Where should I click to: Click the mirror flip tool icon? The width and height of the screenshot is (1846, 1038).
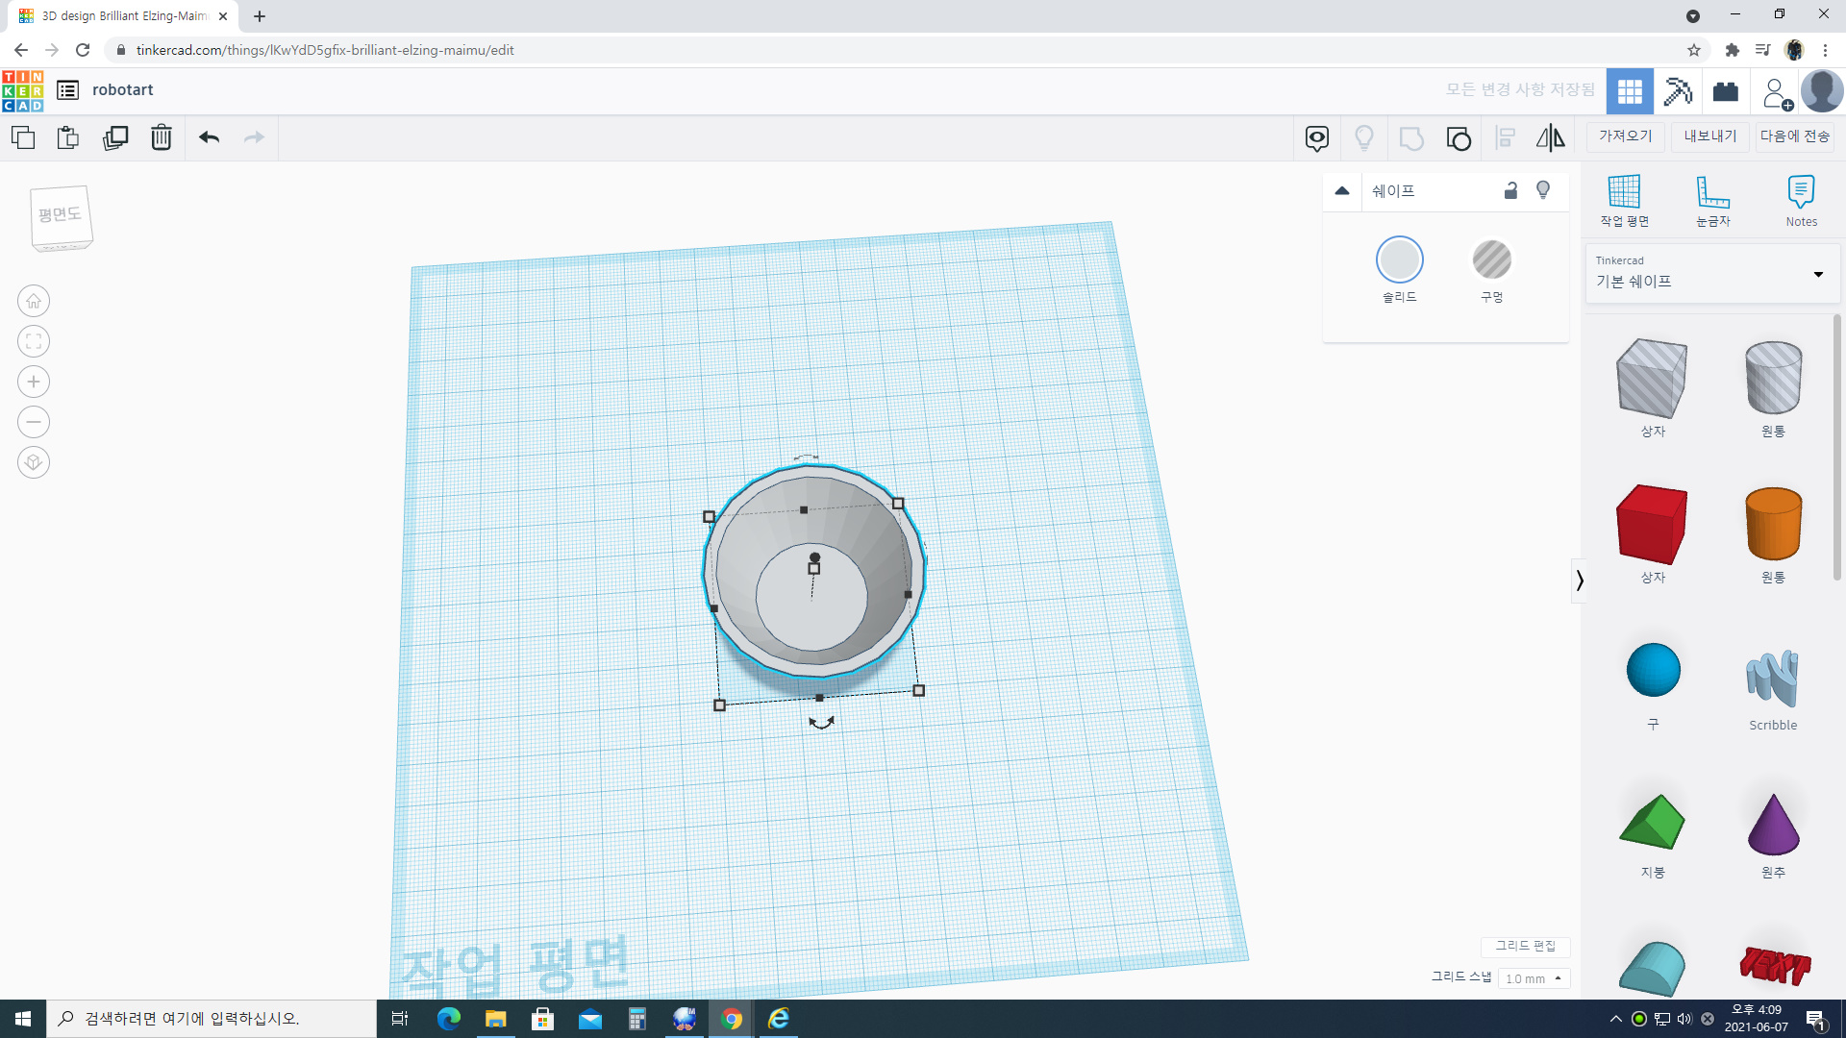1550,138
